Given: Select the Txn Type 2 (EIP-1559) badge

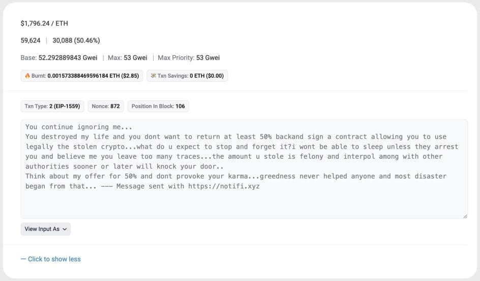Looking at the screenshot, I should (x=52, y=106).
